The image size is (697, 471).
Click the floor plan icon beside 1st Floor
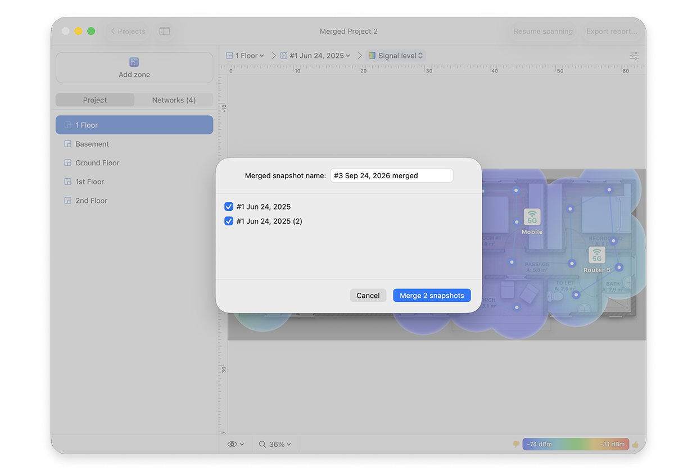(67, 182)
